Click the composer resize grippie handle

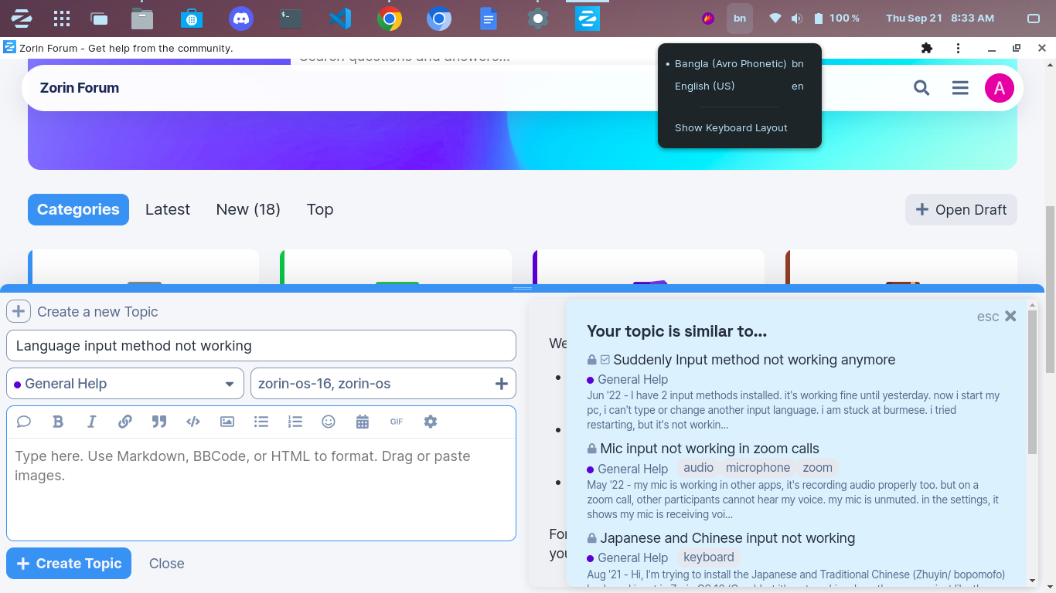pos(523,288)
